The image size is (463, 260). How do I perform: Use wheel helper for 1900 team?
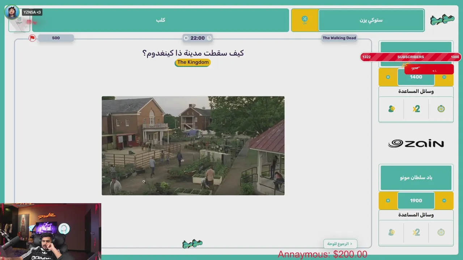(441, 232)
